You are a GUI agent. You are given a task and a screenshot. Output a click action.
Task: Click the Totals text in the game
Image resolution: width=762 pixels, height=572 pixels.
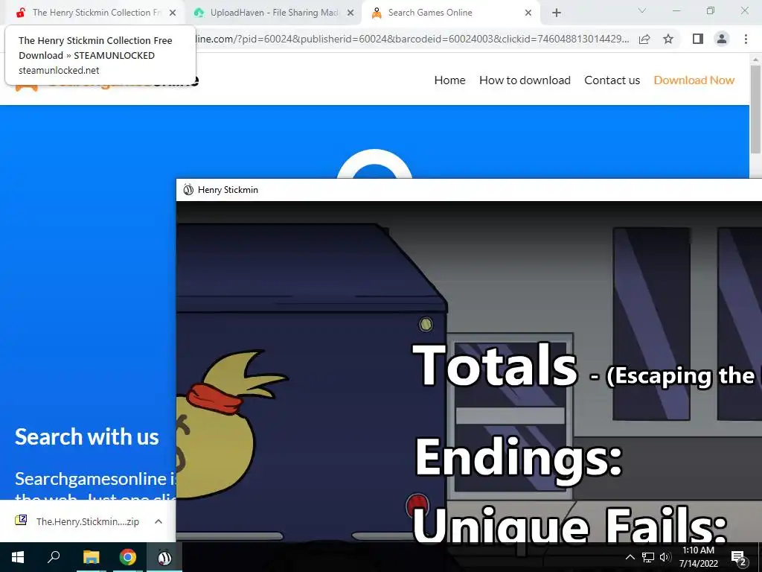click(495, 365)
